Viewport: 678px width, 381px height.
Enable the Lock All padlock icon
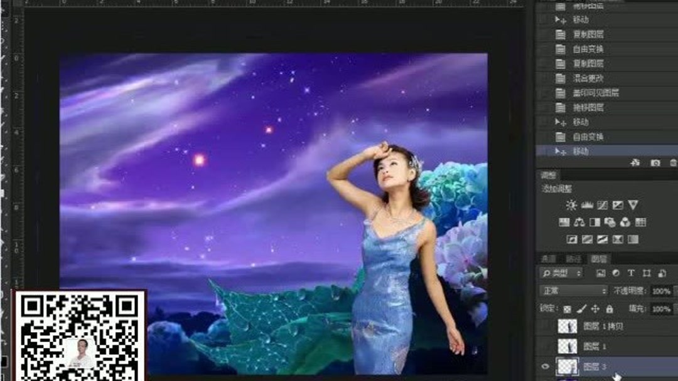point(610,309)
